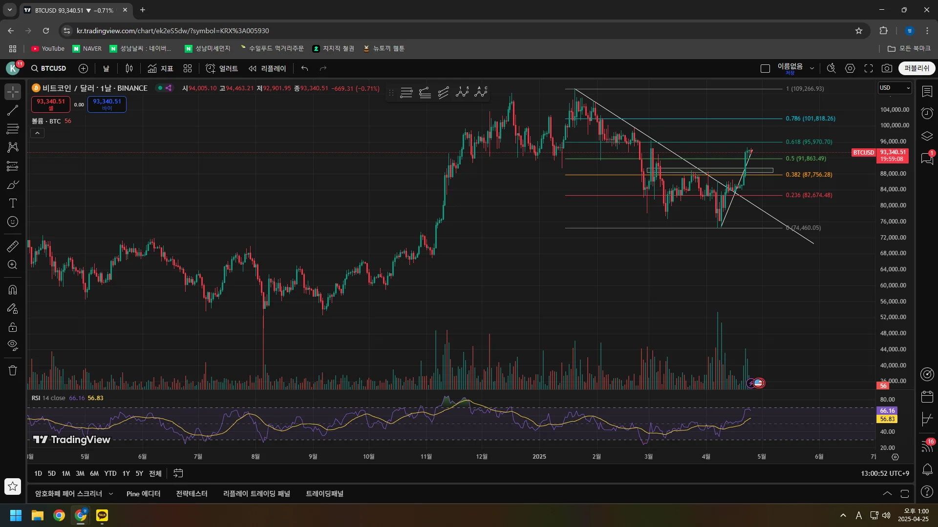Image resolution: width=938 pixels, height=527 pixels.
Task: Toggle lock all drawings
Action: pyautogui.click(x=13, y=327)
